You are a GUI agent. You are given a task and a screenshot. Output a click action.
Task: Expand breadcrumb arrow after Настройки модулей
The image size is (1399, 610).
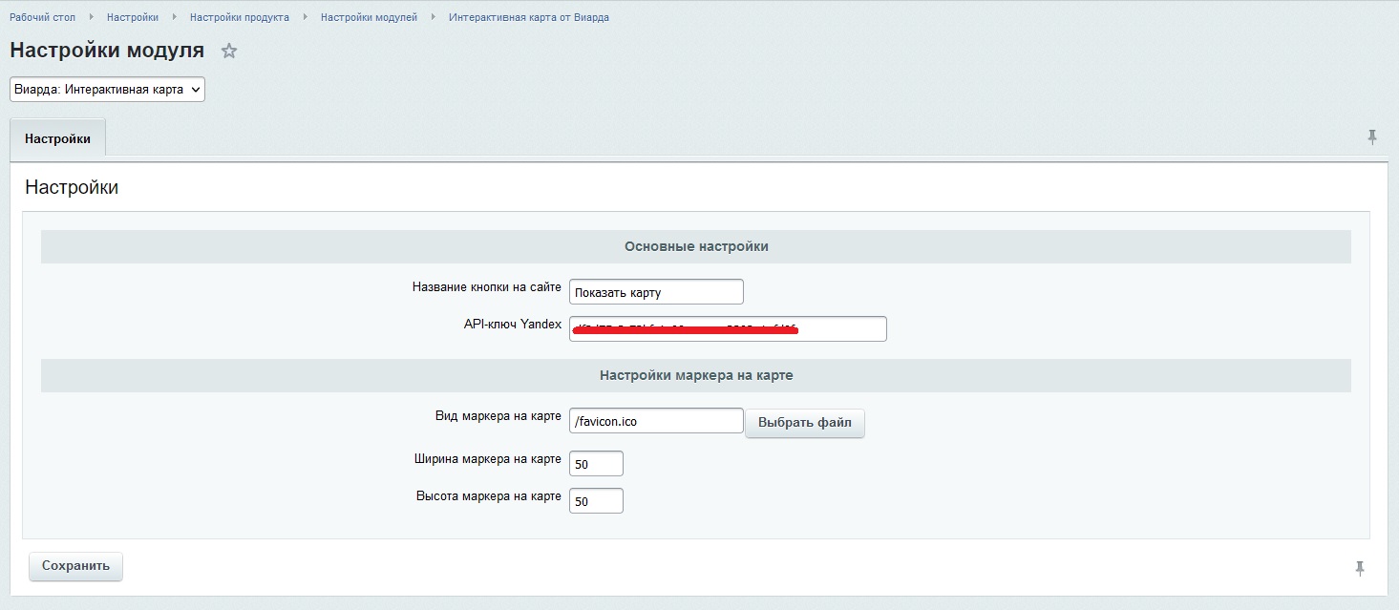point(434,17)
